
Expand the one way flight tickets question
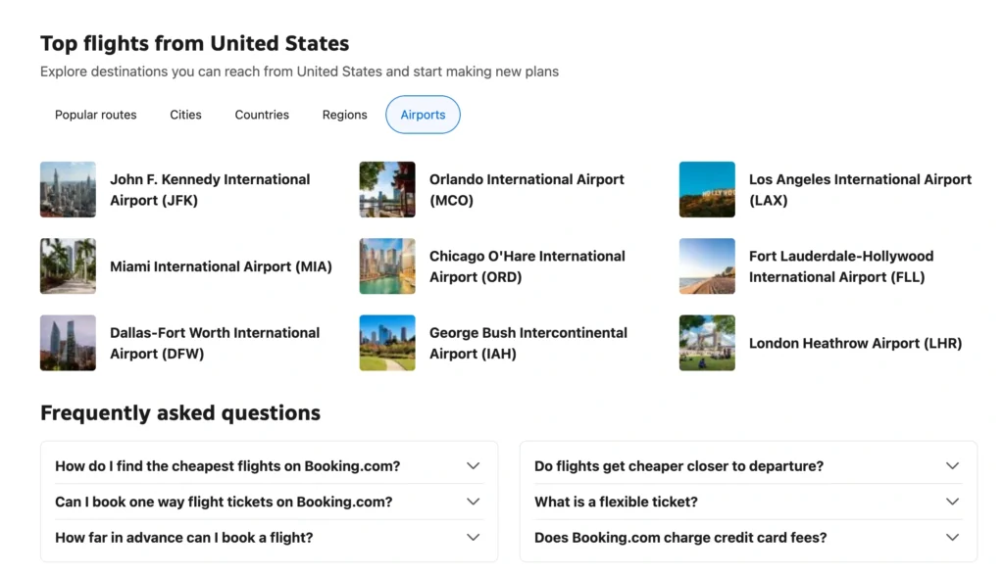click(x=269, y=502)
